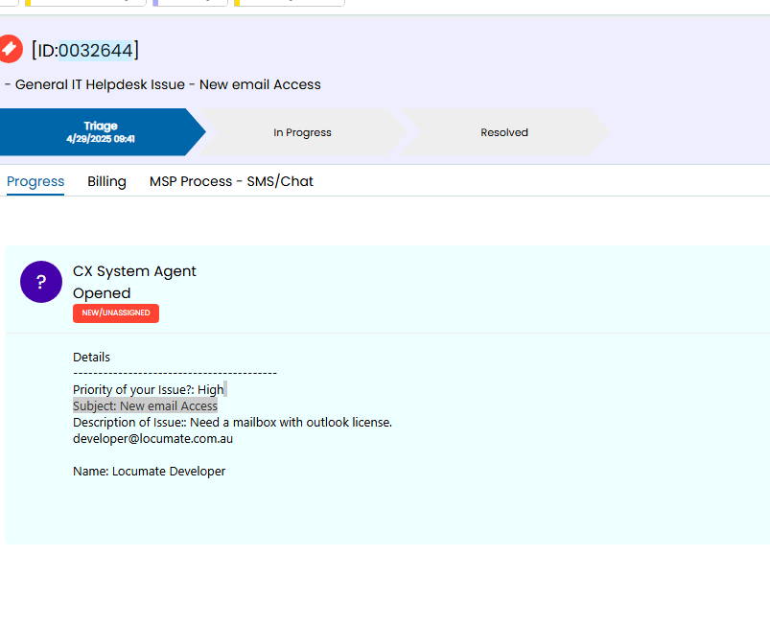
Task: Move ticket to In Progress stage
Action: [302, 132]
